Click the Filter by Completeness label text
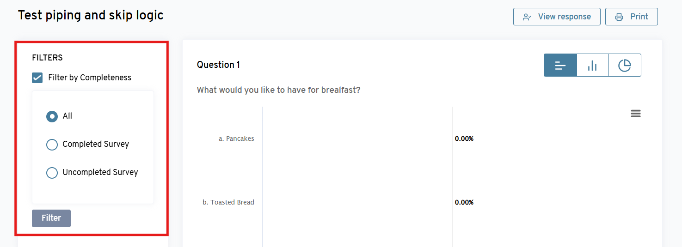Viewport: 682px width, 247px height. pos(90,78)
